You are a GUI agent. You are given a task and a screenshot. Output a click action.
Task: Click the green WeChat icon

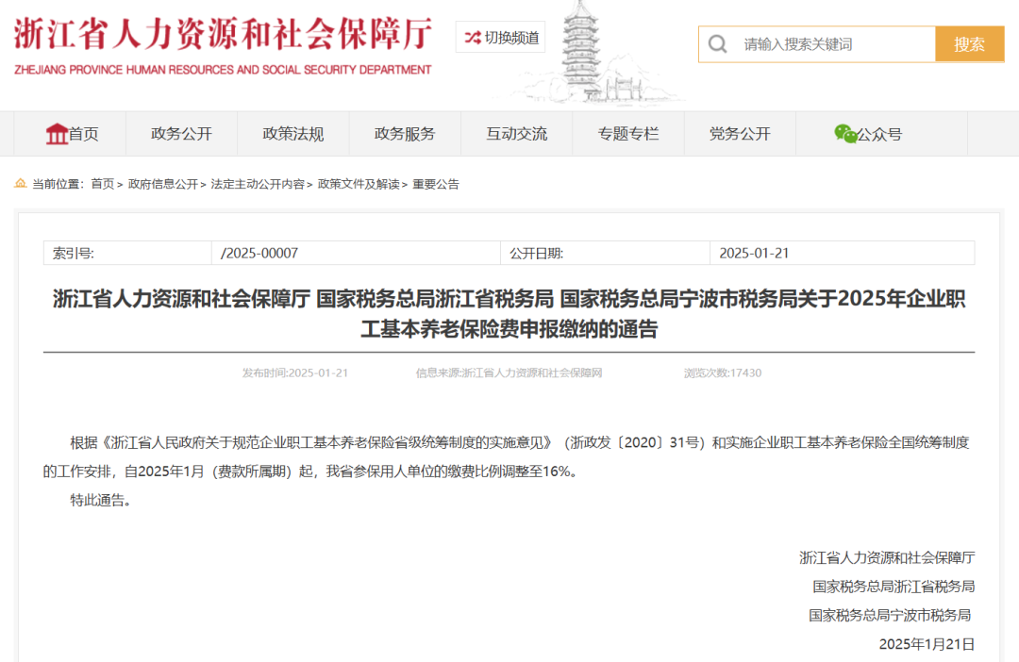click(x=844, y=134)
